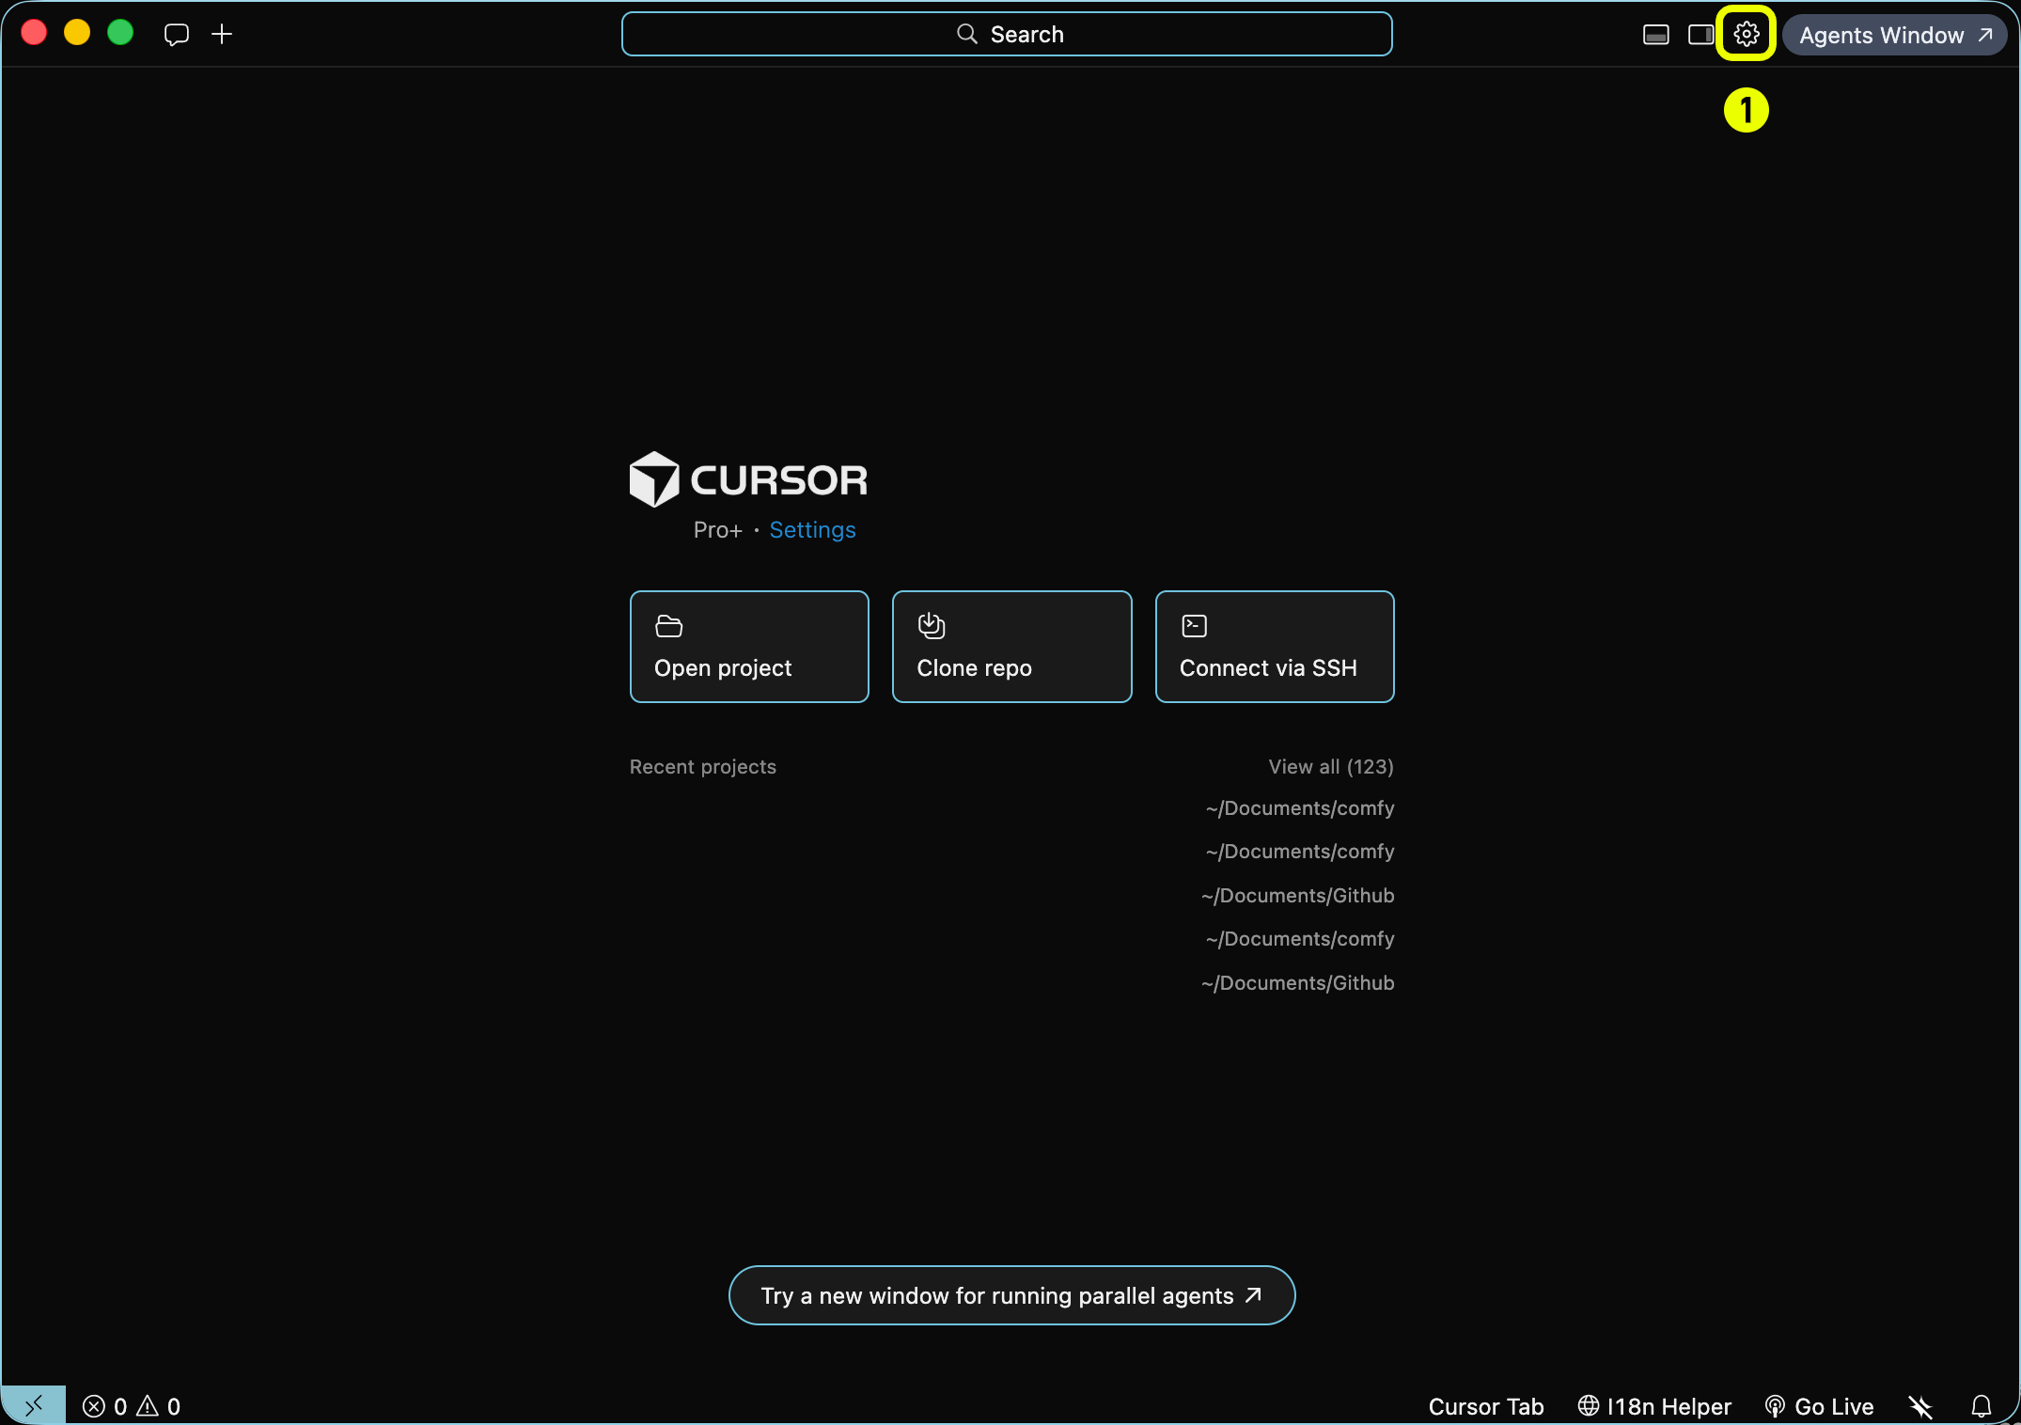The height and width of the screenshot is (1425, 2021).
Task: Click Connect via SSH card
Action: (x=1275, y=647)
